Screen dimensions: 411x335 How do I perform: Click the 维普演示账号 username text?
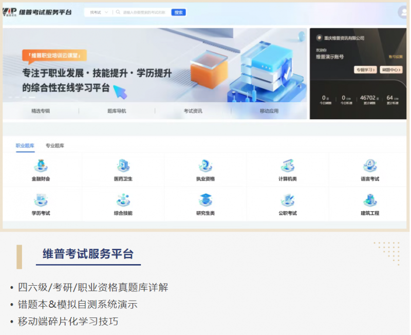330,57
